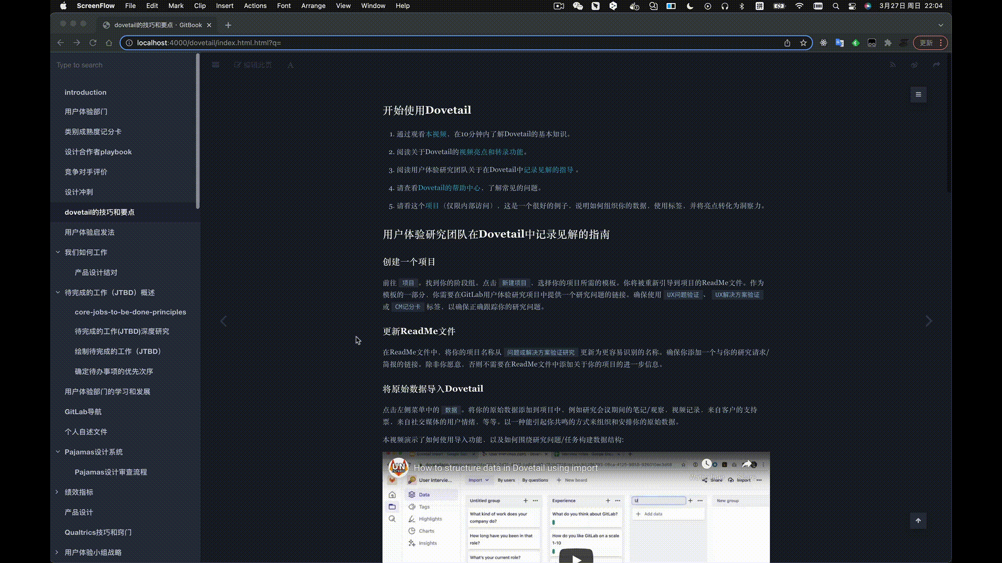1002x563 pixels.
Task: Click the browser home icon
Action: [x=109, y=43]
